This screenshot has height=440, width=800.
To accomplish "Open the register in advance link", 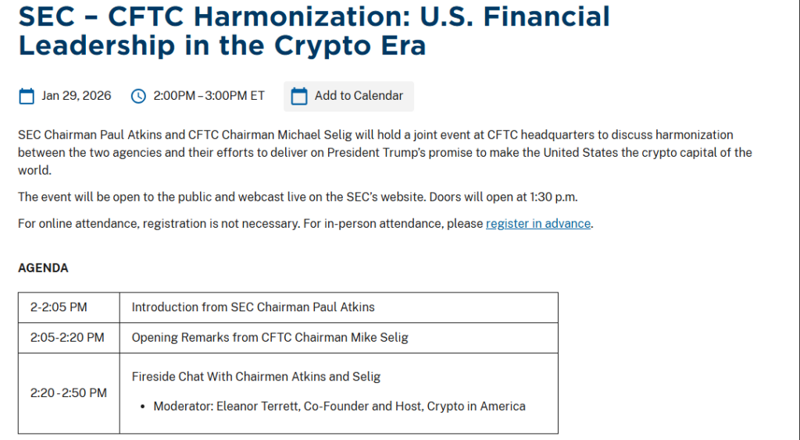I will point(537,224).
